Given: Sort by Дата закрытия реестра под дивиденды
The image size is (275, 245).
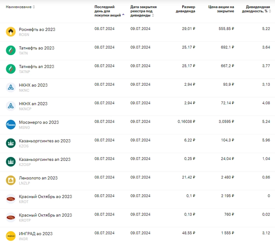Looking at the screenshot, I should 143,11.
